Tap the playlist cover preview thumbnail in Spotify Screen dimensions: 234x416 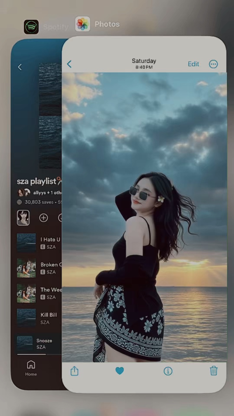click(x=23, y=218)
